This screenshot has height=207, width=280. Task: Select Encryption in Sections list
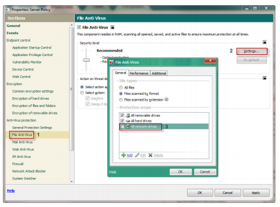coord(14,84)
